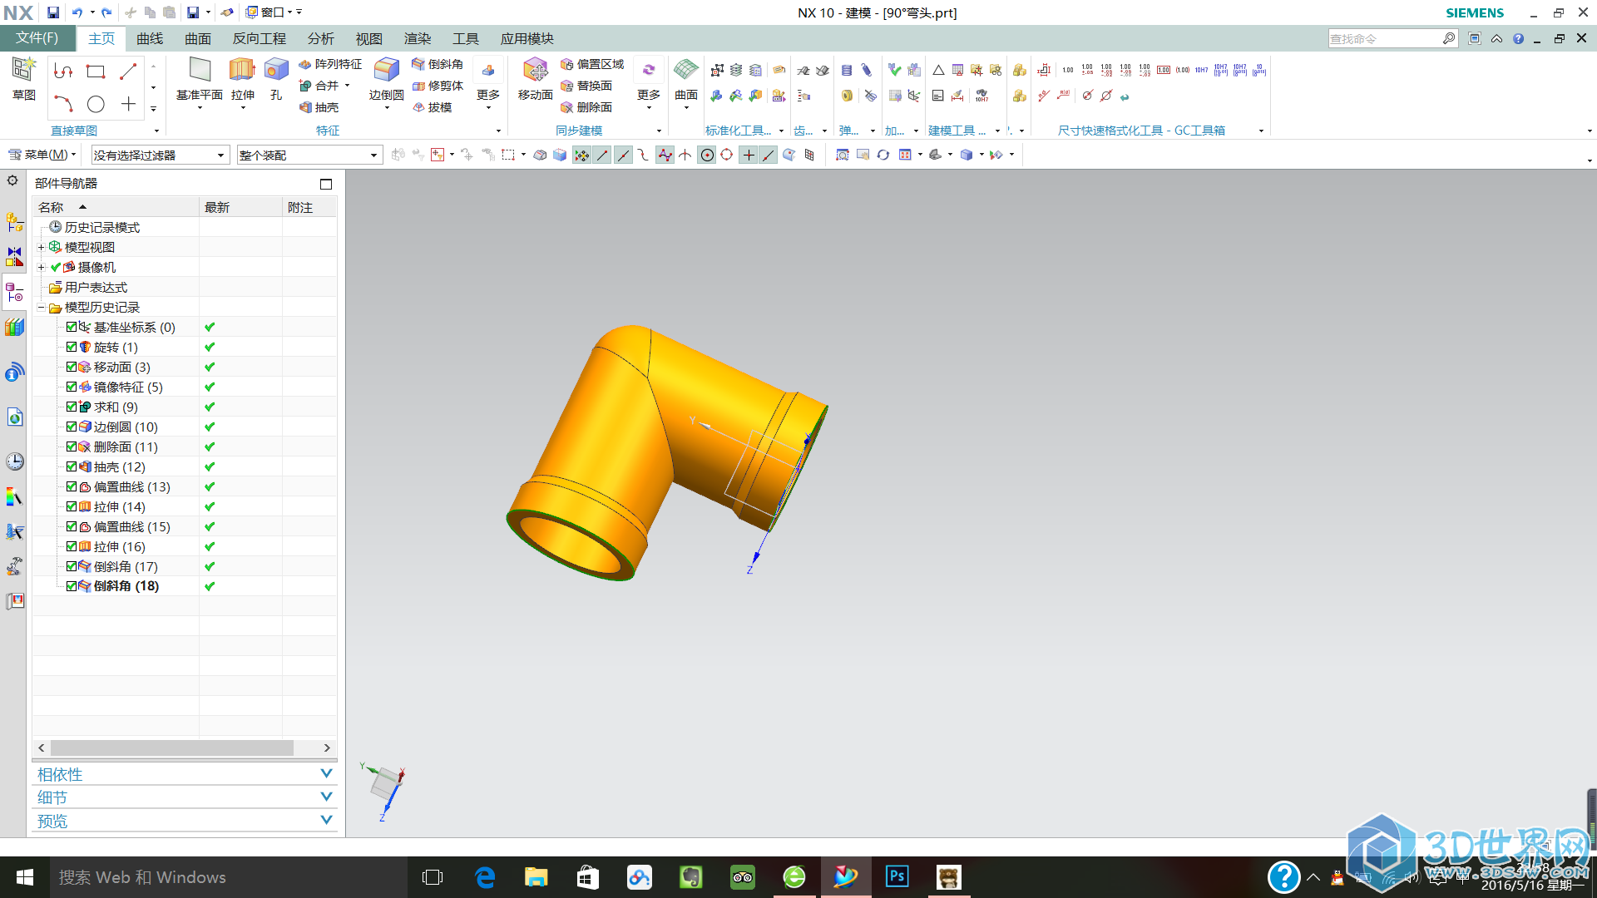The width and height of the screenshot is (1597, 898).
Task: Expand the 预览 panel
Action: coord(185,821)
